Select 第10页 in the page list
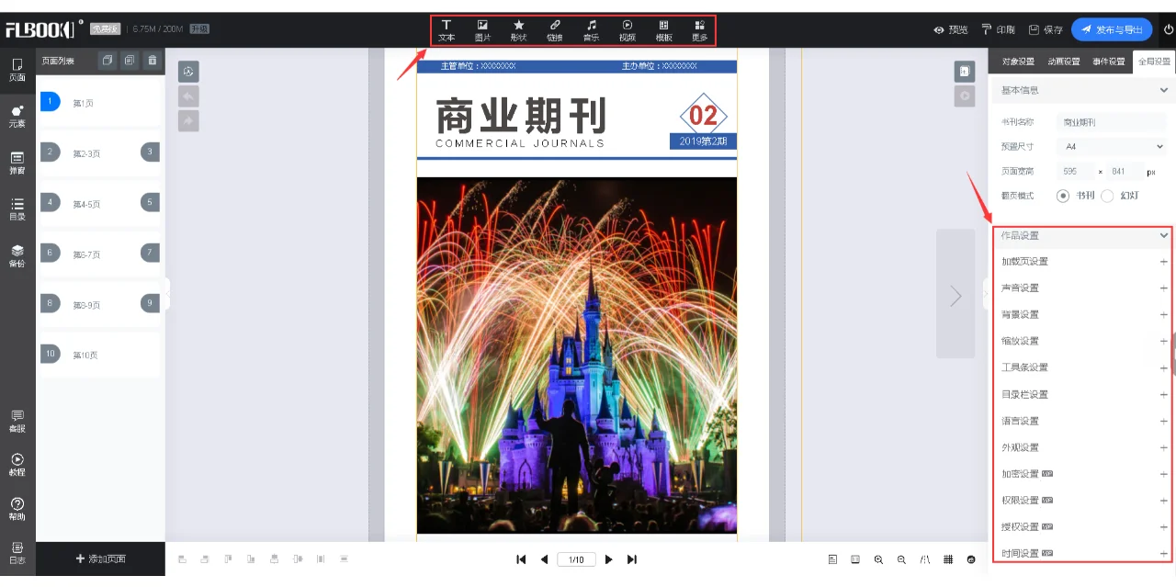This screenshot has height=587, width=1176. point(100,354)
